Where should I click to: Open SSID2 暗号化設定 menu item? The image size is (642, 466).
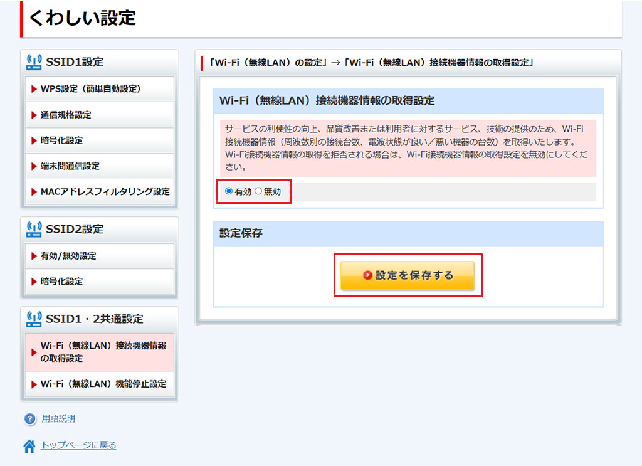(x=61, y=282)
